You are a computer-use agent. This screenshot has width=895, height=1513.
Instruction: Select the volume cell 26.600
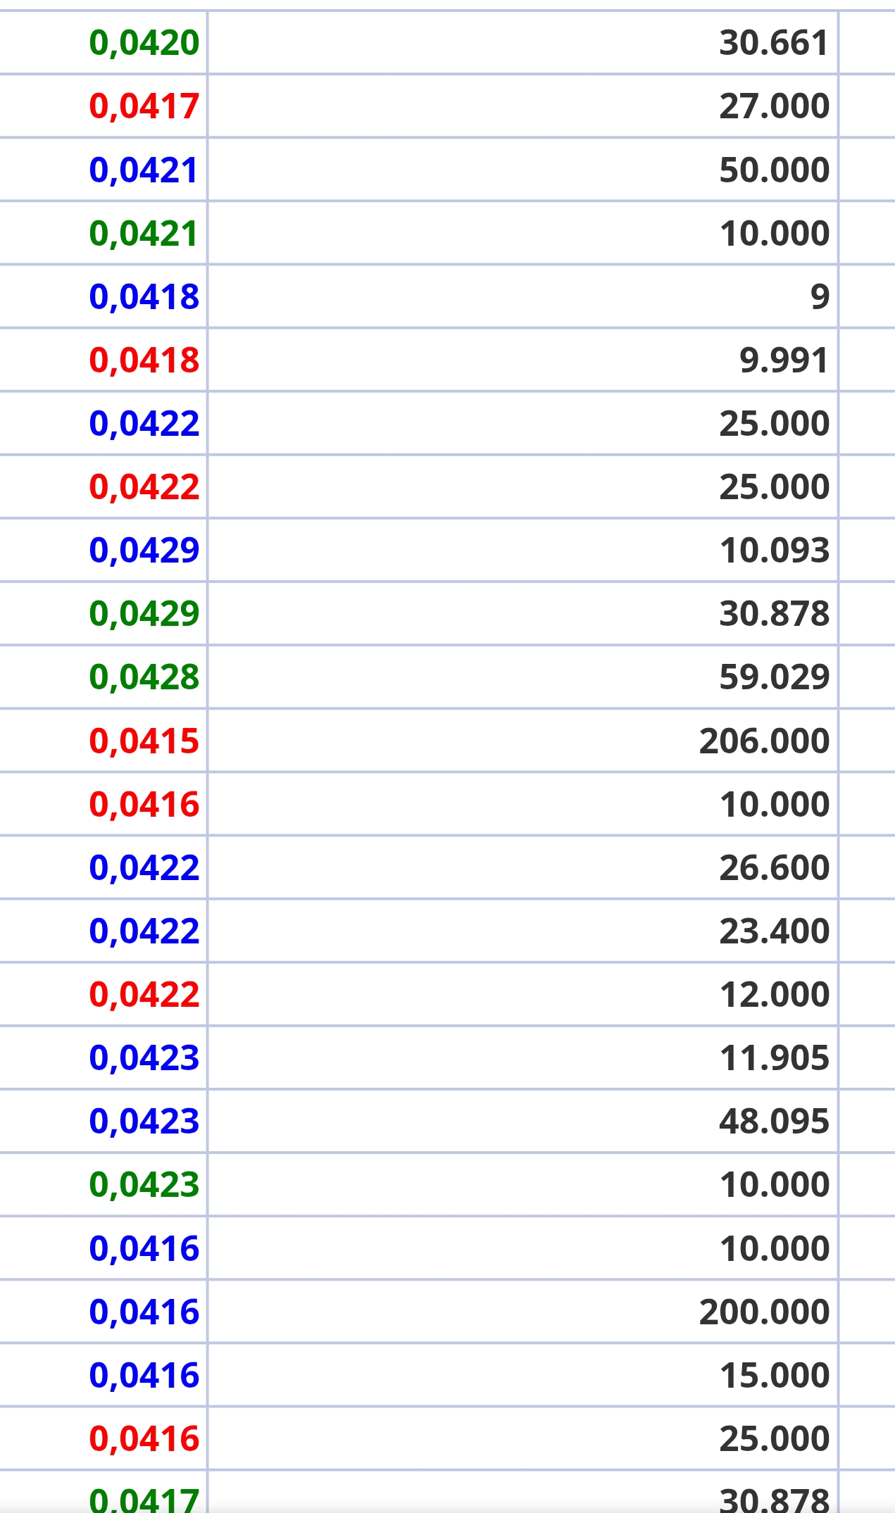774,867
